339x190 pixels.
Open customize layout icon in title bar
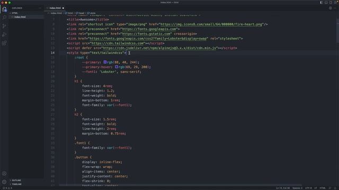[x=335, y=2]
